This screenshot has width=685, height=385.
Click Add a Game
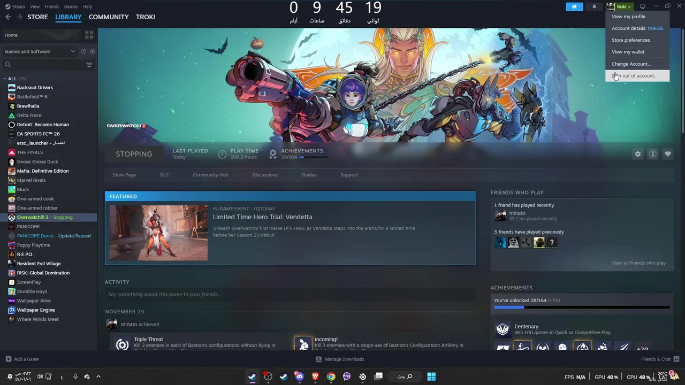pos(22,359)
